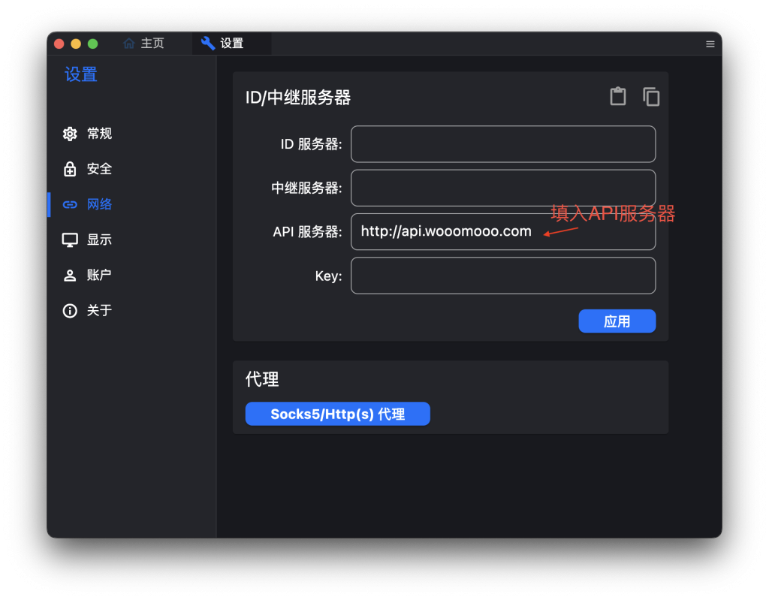
Task: Switch to the 主页 tab
Action: tap(144, 43)
